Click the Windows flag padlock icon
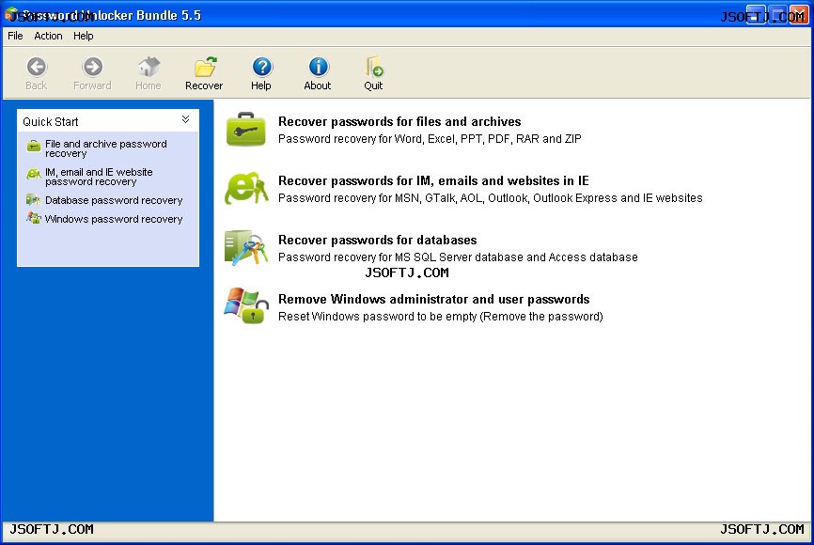Viewport: 814px width, 545px height. [246, 305]
